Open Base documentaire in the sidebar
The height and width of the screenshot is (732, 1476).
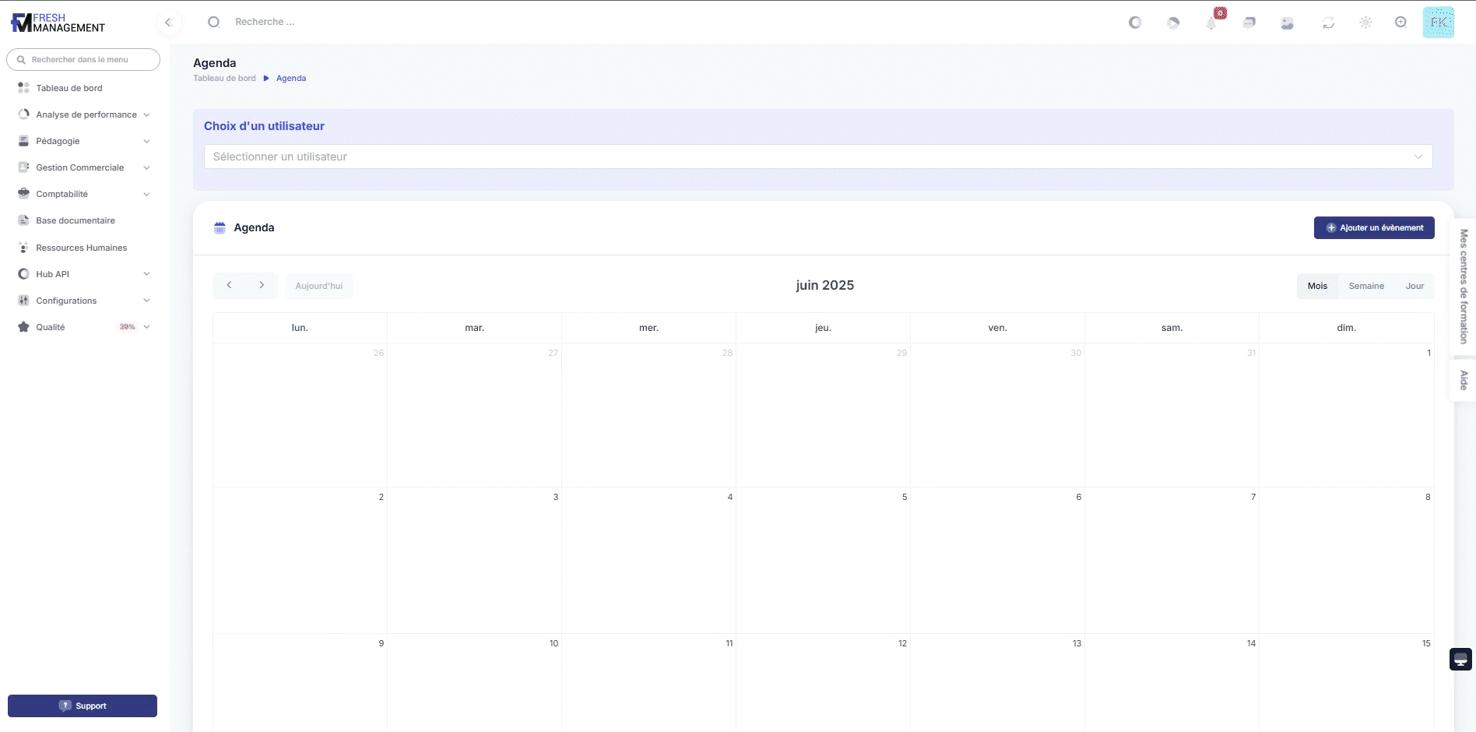(76, 220)
